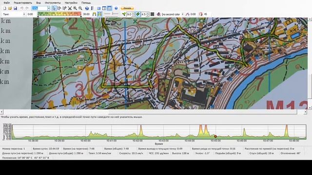The height and width of the screenshot is (175, 312).
Task: Click the zoom out magnifier
Action: click(80, 8)
